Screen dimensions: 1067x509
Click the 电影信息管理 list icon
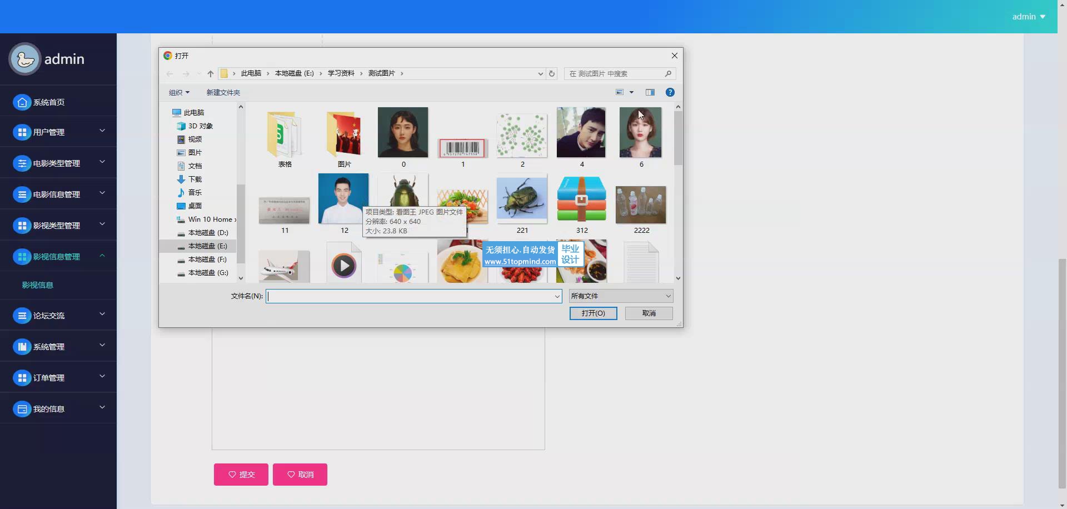[x=22, y=194]
